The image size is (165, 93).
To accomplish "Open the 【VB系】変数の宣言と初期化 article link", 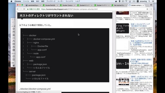I will (141, 61).
